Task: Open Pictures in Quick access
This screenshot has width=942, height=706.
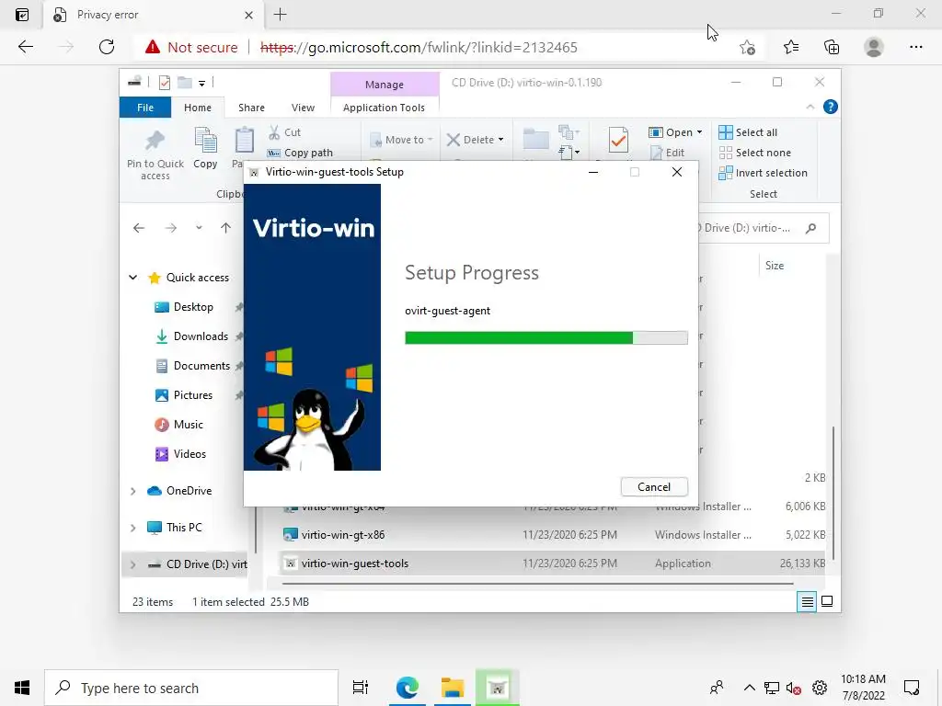Action: pos(183,395)
